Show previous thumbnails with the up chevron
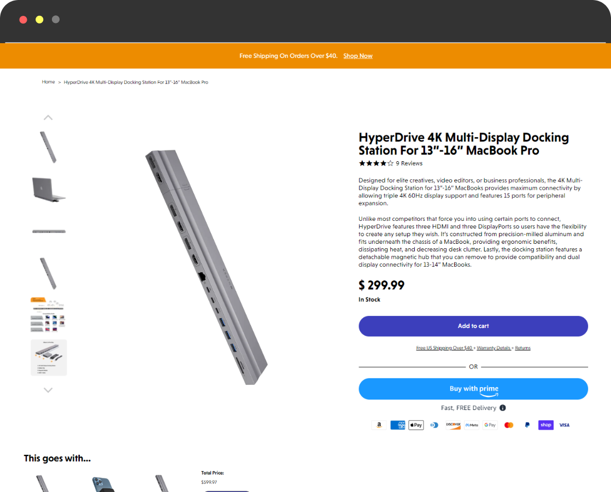Screen dimensions: 611x492 (x=48, y=118)
